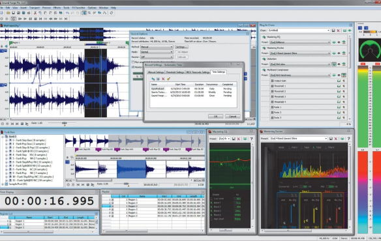381x241 pixels.
Task: Toggle the DC Adjust checkbox
Action: pos(176,52)
